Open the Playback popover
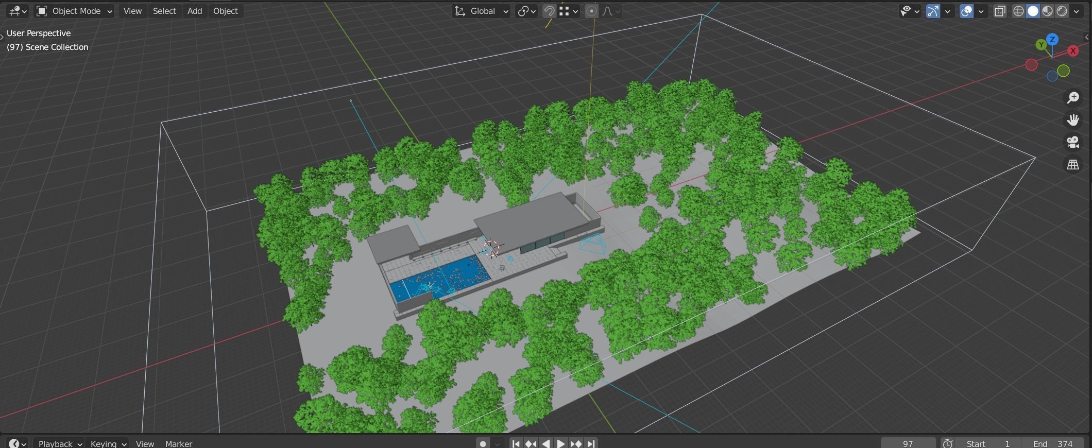Image resolution: width=1092 pixels, height=448 pixels. pos(60,443)
